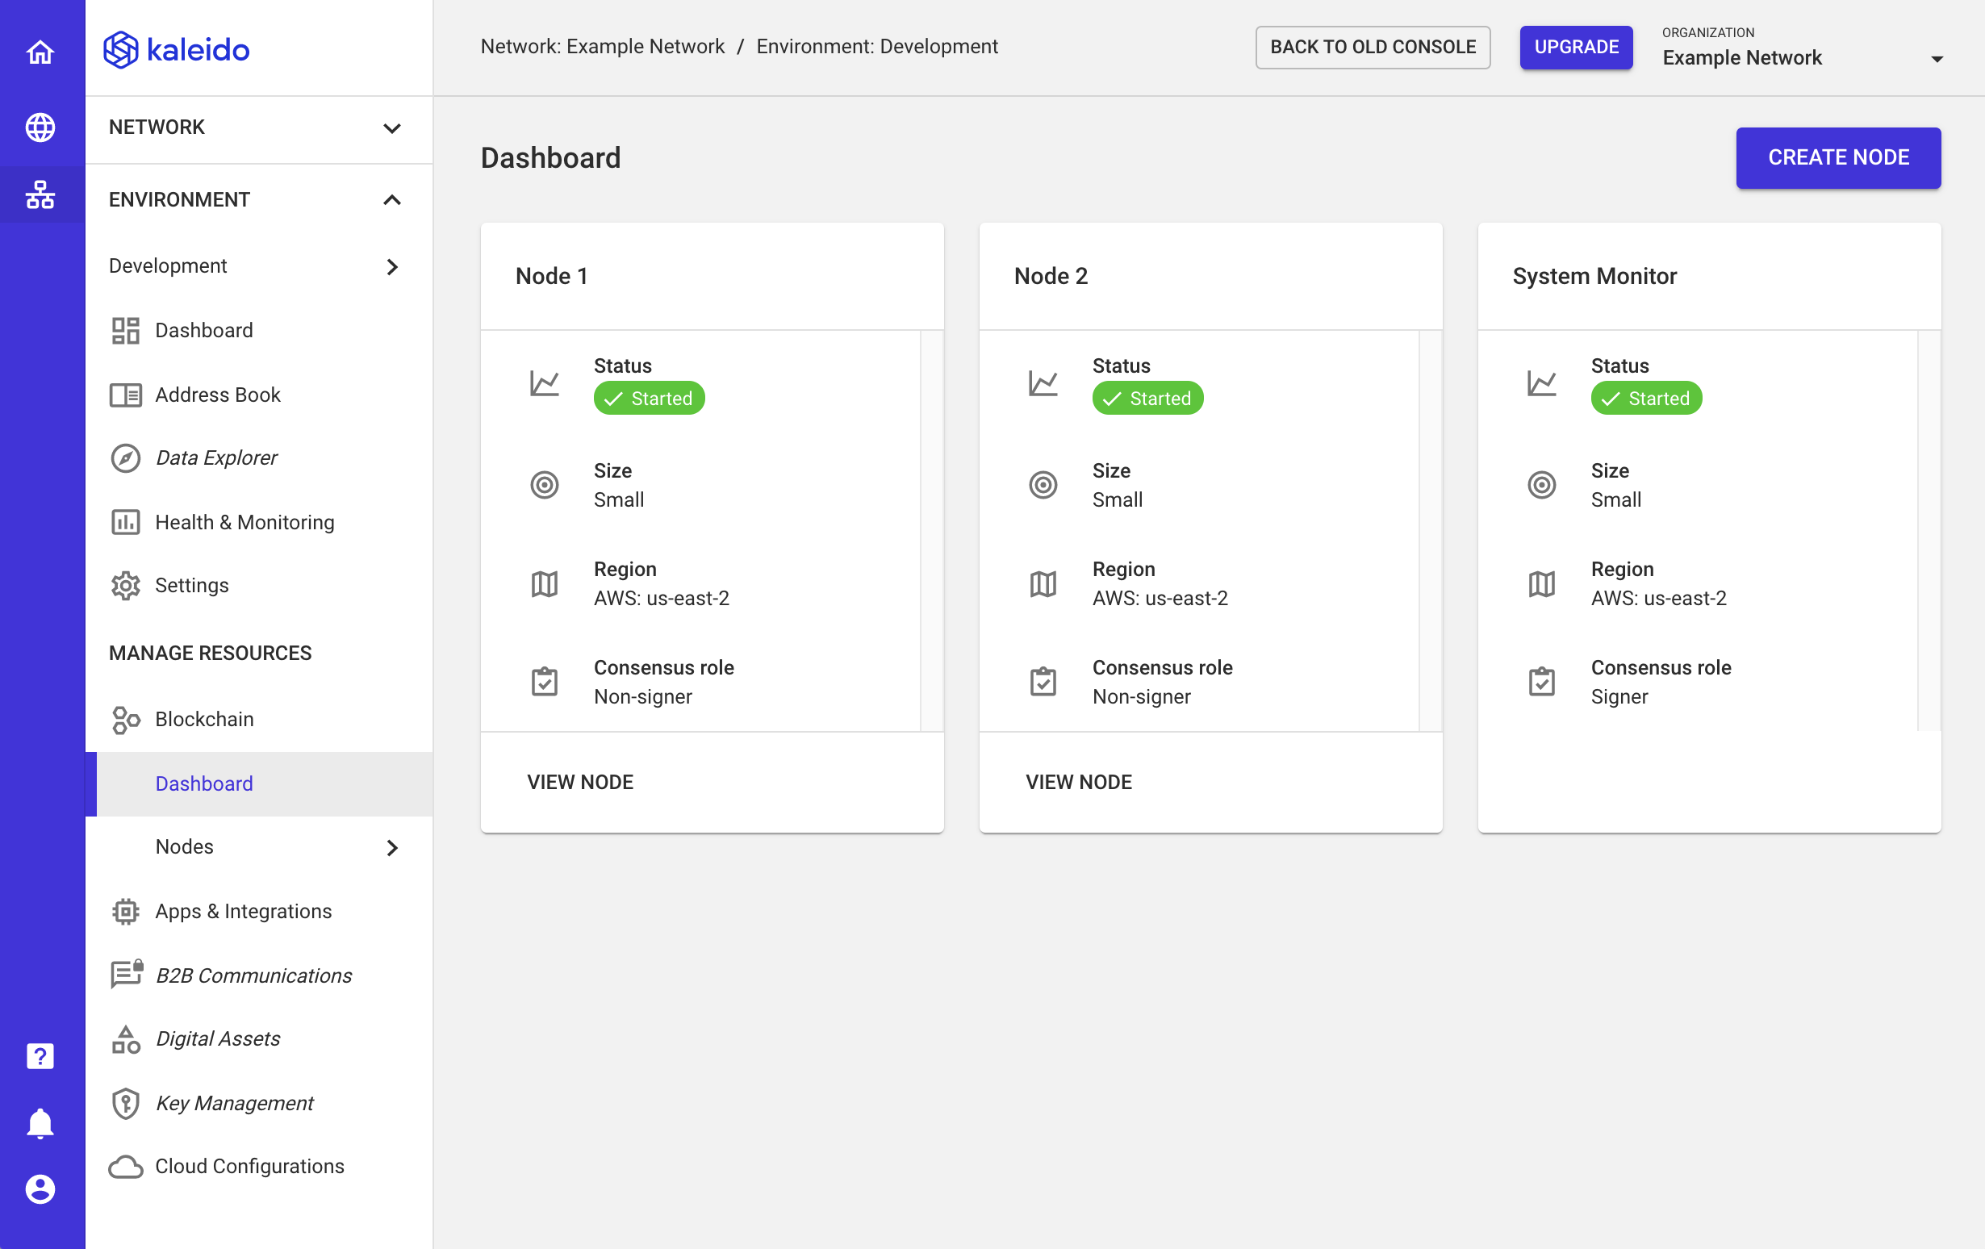
Task: Click the help question mark icon
Action: [42, 1056]
